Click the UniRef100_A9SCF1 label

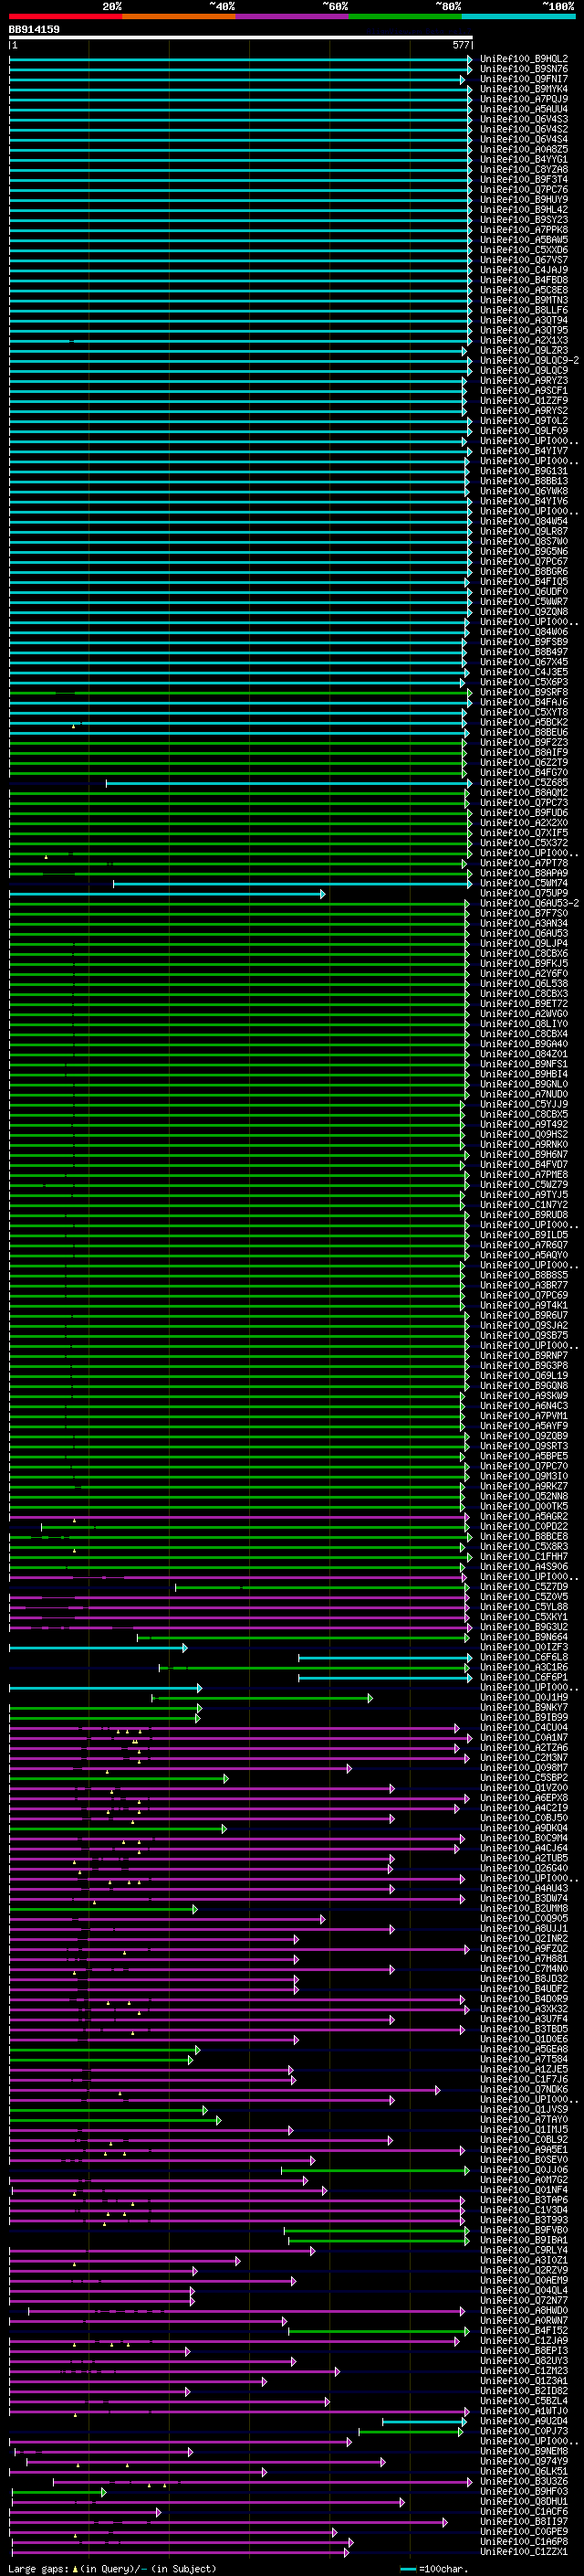click(524, 391)
